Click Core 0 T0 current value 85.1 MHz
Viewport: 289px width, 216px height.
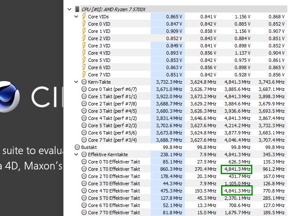pyautogui.click(x=172, y=162)
